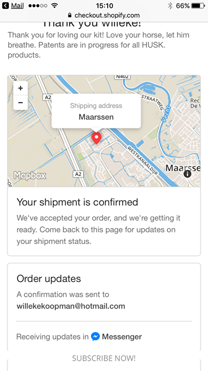Zoom out on the map
208x371 pixels.
[x=20, y=102]
